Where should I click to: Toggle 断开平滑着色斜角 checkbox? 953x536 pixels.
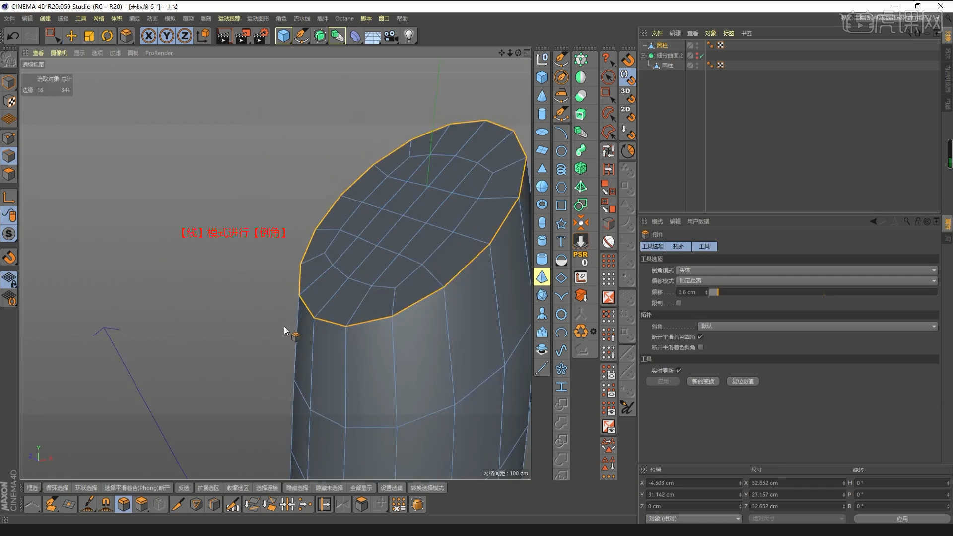tap(700, 347)
